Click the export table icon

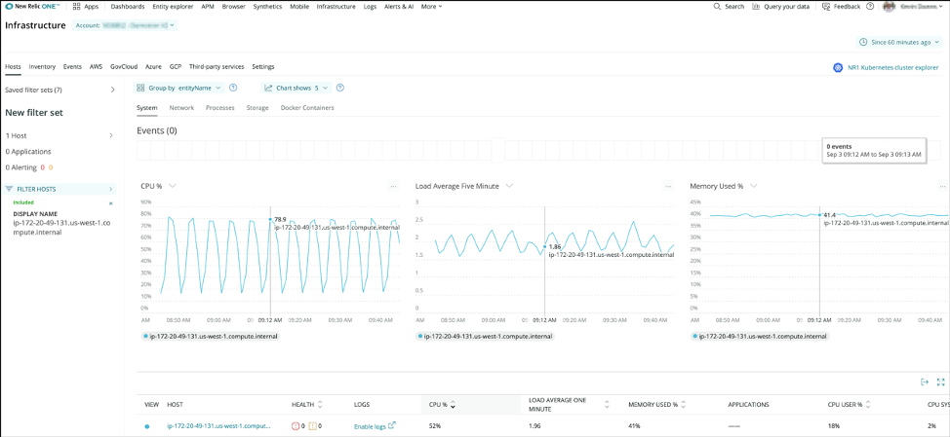click(x=924, y=382)
